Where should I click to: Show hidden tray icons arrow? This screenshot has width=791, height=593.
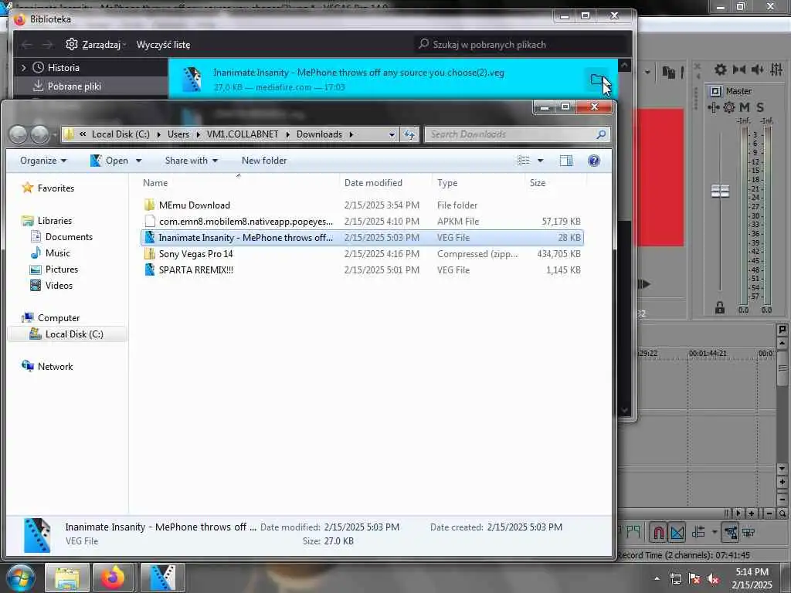point(657,579)
